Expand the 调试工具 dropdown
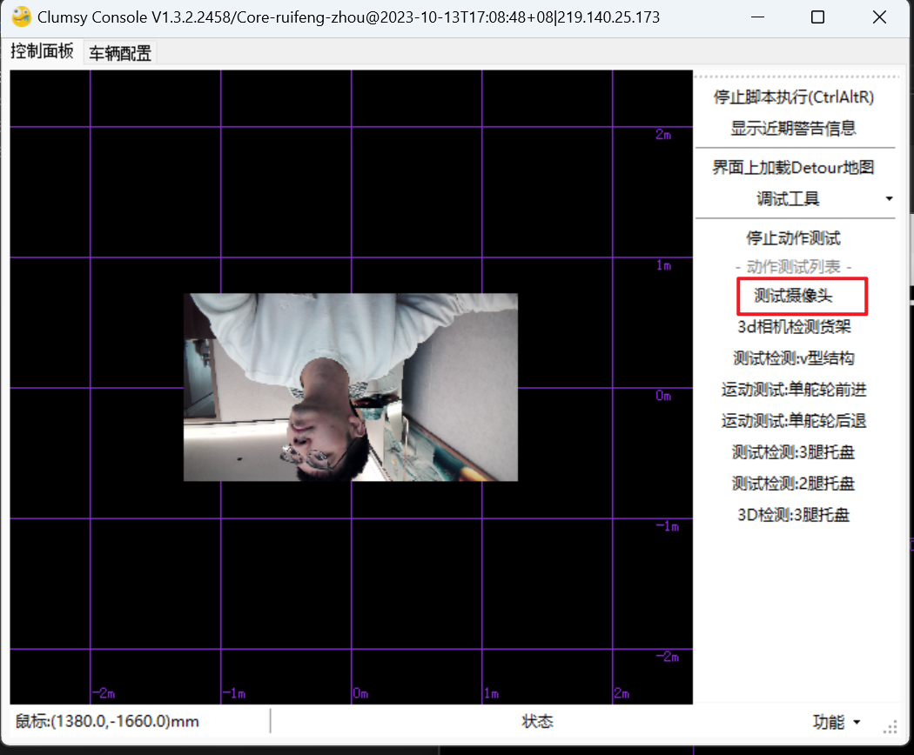The image size is (914, 755). pyautogui.click(x=793, y=199)
